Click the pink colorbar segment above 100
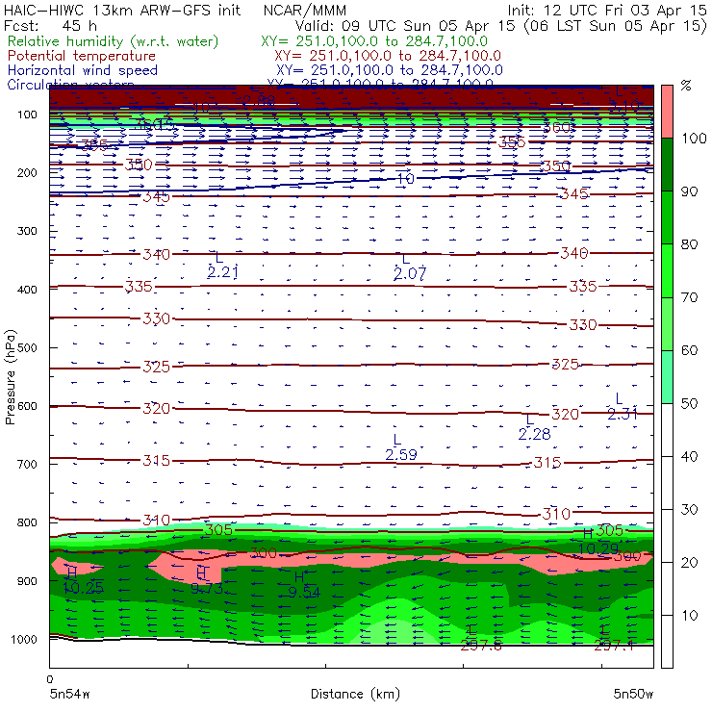Screen dimensions: 712x712 [667, 112]
